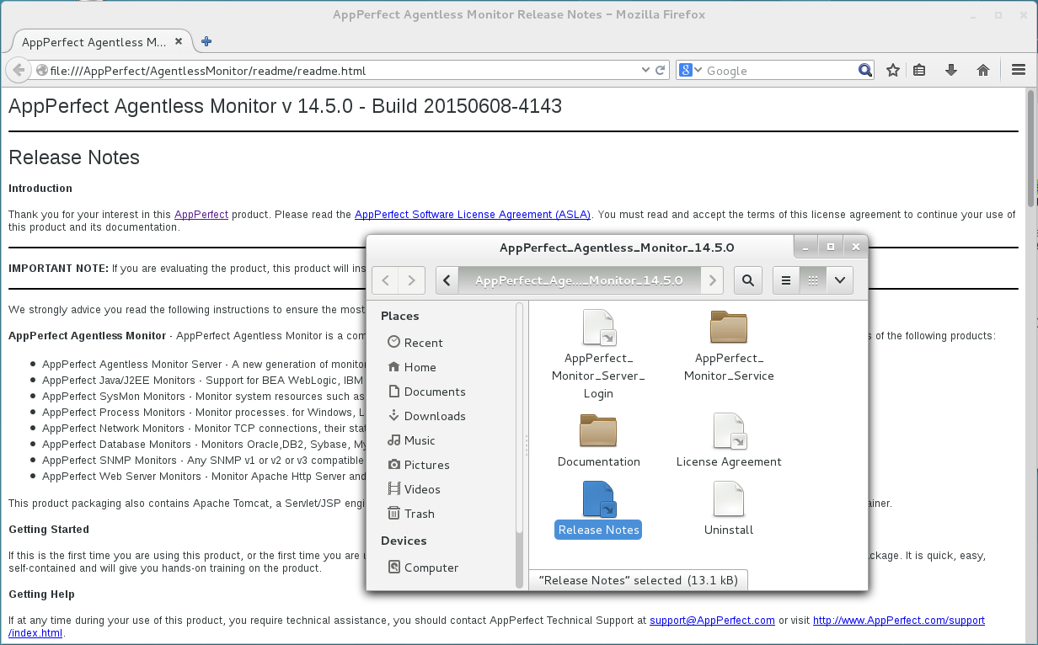
Task: Open Documents in Places sidebar
Action: point(425,392)
